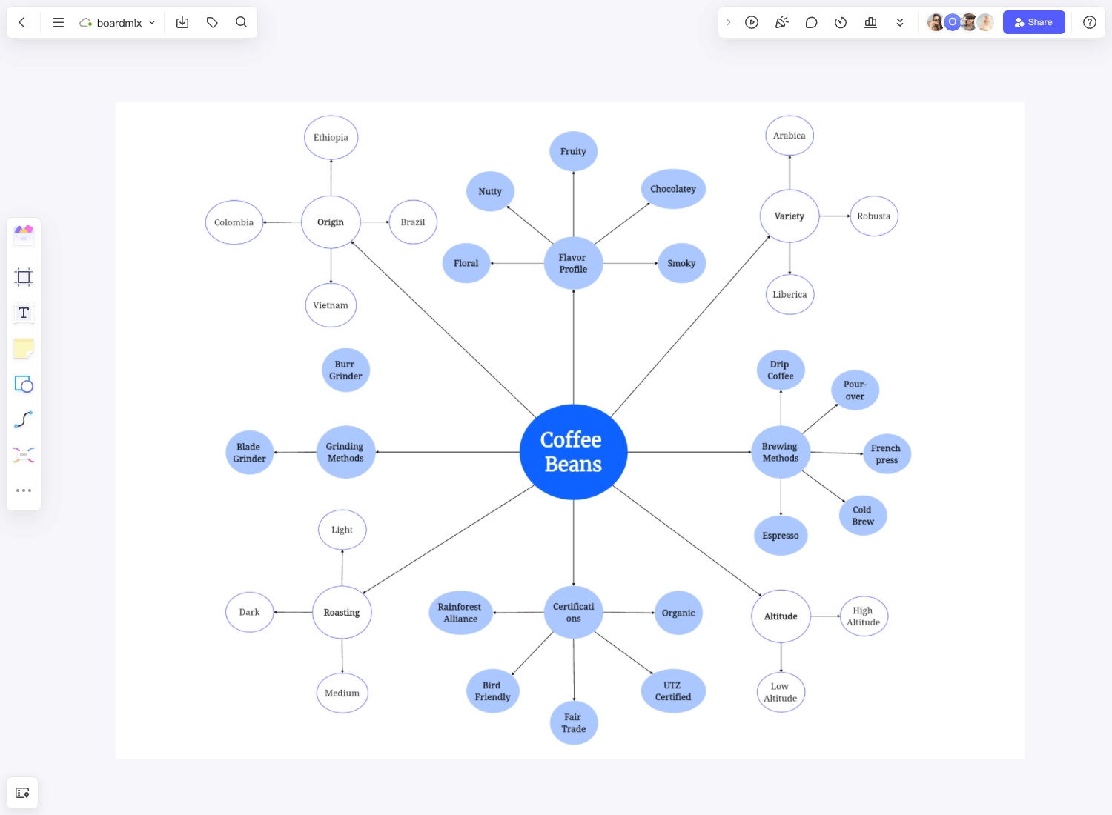The image size is (1112, 815).
Task: Select the Variety node
Action: point(790,216)
